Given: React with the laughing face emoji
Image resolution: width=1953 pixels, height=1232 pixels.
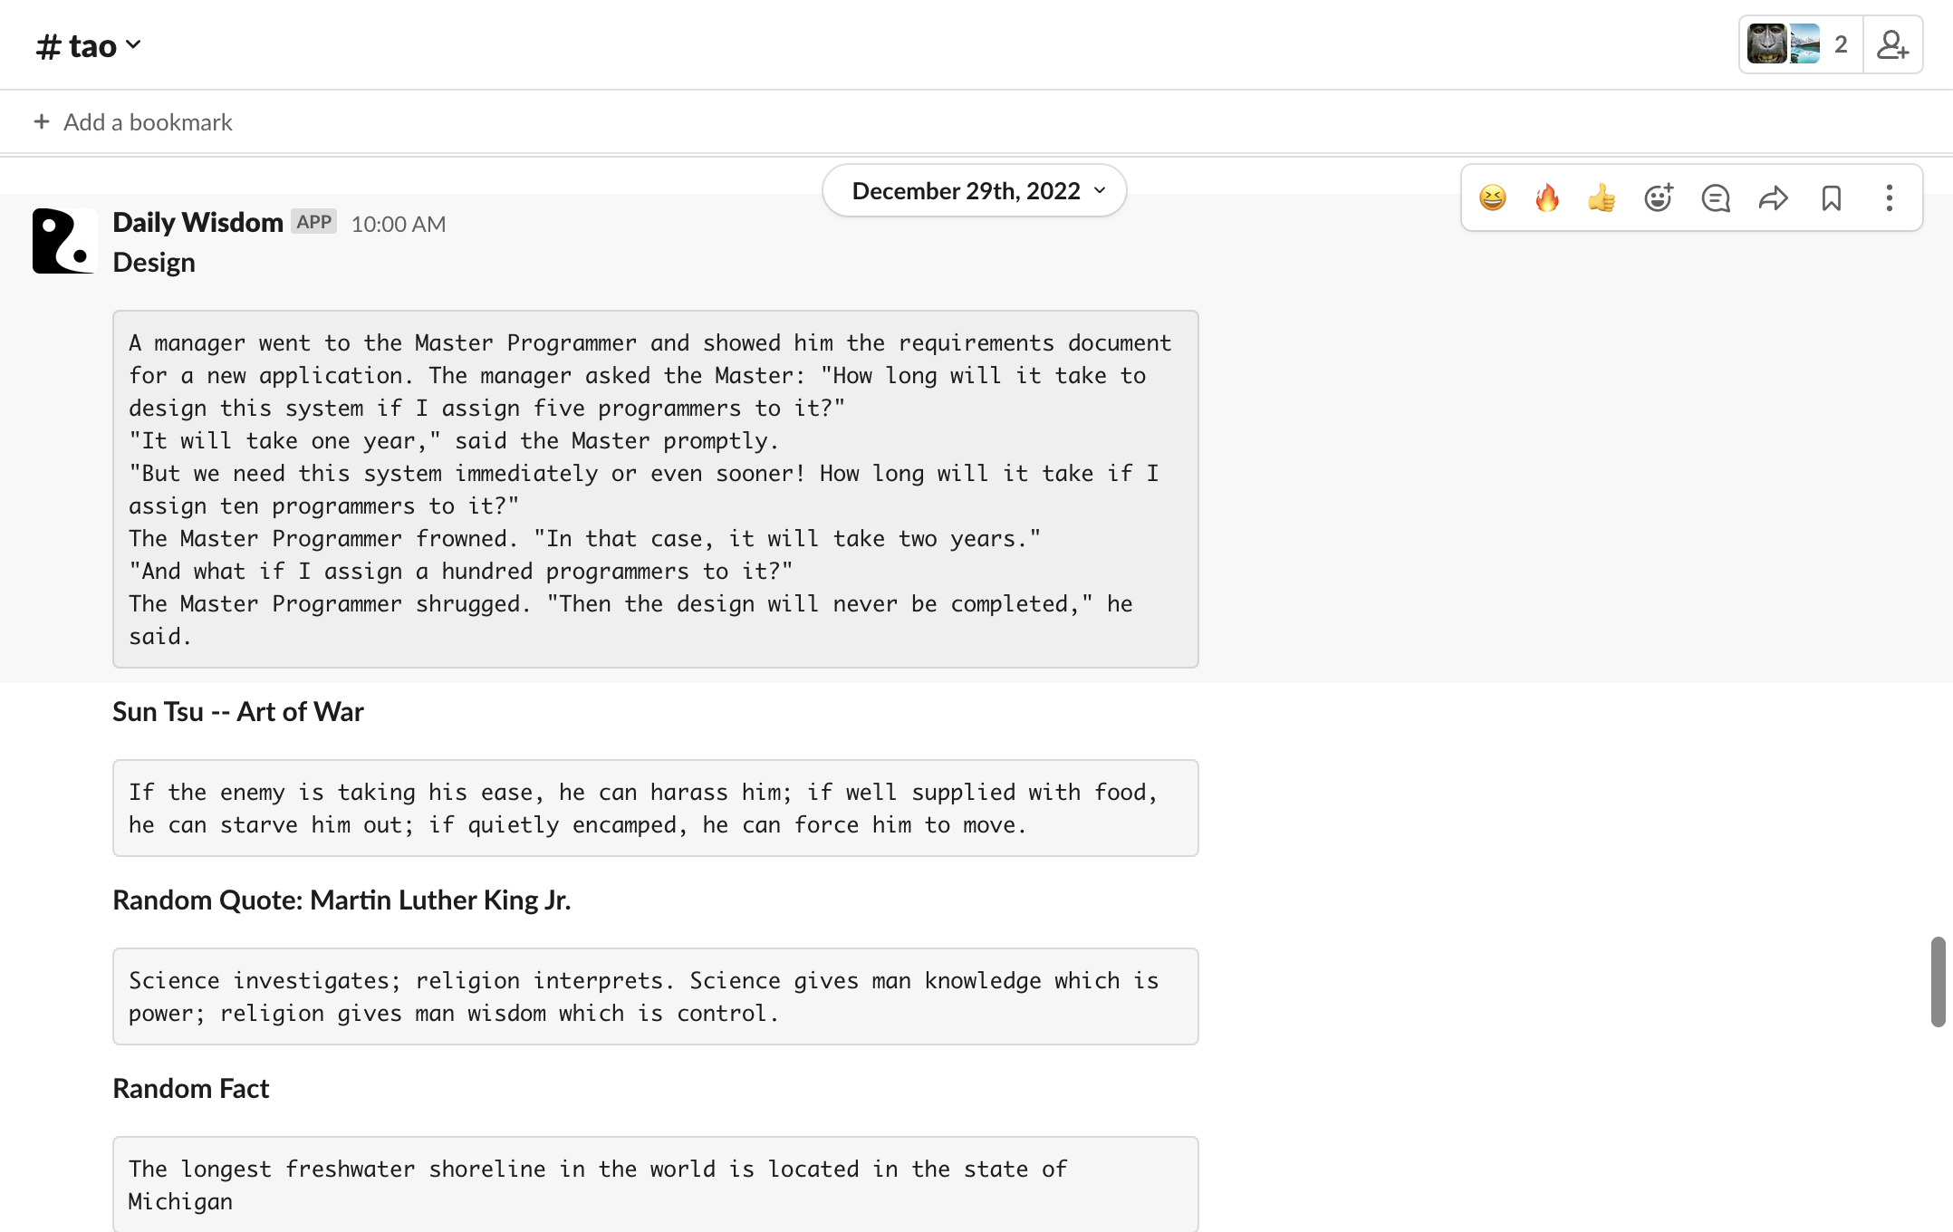Looking at the screenshot, I should (x=1492, y=197).
